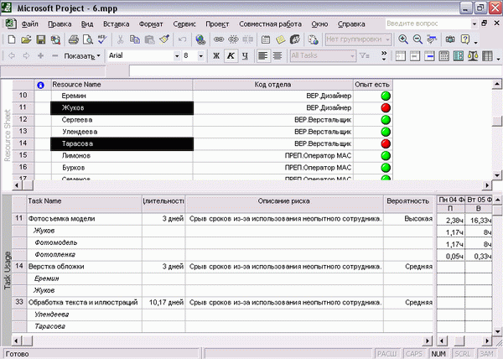Click the Split Task icon
The image size is (503, 359).
247,39
